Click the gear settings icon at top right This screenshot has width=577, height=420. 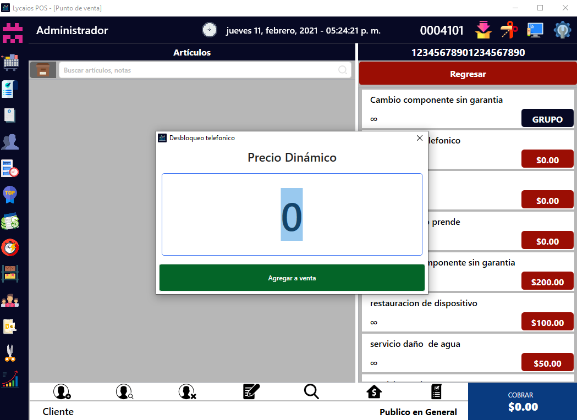coord(562,30)
